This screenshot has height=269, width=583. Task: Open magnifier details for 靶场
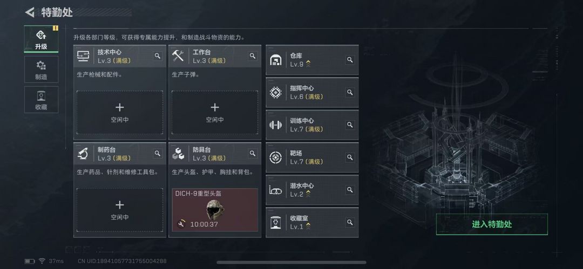[350, 157]
